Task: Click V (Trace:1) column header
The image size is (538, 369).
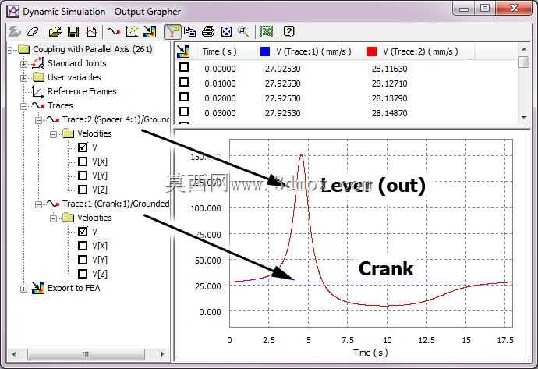Action: click(x=313, y=51)
